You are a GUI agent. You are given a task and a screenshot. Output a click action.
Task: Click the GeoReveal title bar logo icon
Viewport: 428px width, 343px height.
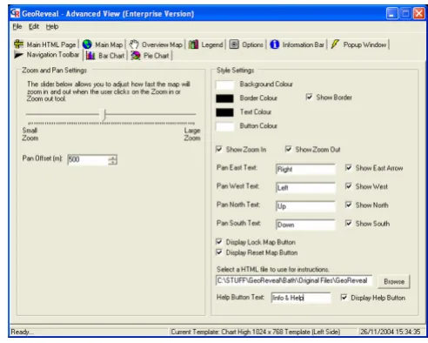click(x=15, y=13)
